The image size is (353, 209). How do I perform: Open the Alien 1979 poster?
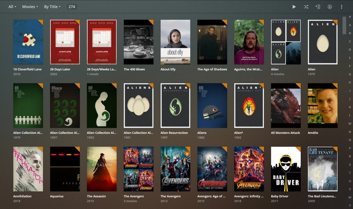[323, 42]
